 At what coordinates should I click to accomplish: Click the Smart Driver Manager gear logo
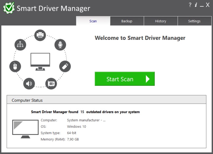point(9,8)
